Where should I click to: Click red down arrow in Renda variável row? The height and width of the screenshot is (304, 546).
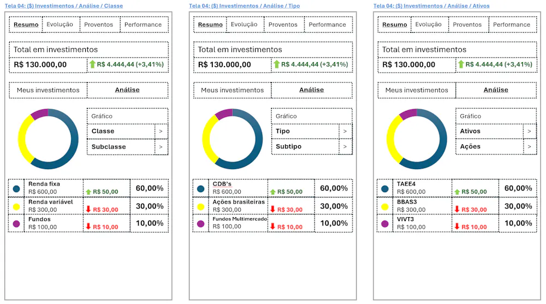coord(88,209)
